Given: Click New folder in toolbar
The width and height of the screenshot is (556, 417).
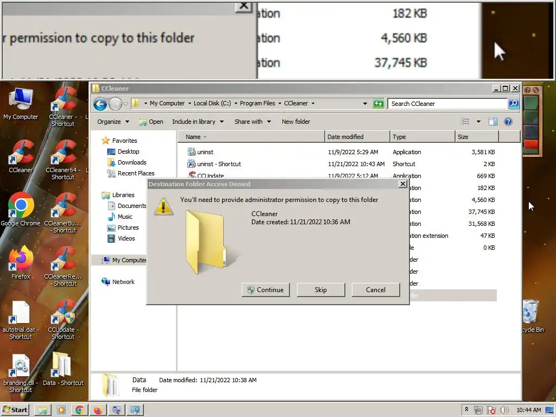Looking at the screenshot, I should (x=296, y=122).
